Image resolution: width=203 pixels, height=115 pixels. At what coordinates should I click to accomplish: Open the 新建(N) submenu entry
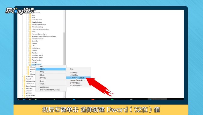click(51, 69)
